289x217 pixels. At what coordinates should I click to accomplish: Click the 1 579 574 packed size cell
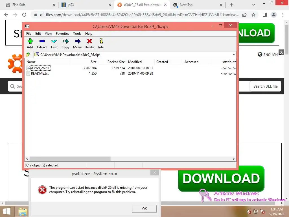point(118,68)
